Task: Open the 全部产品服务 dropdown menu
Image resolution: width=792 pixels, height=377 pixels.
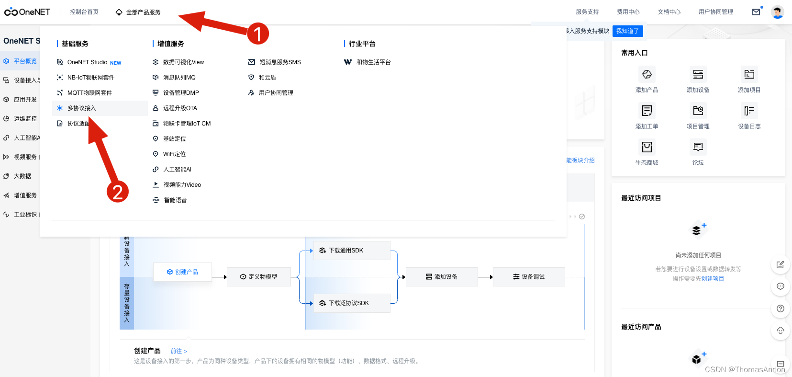Action: click(x=138, y=12)
